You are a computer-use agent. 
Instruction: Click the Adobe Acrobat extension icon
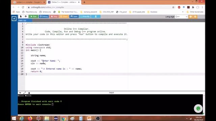pyautogui.click(x=188, y=7)
